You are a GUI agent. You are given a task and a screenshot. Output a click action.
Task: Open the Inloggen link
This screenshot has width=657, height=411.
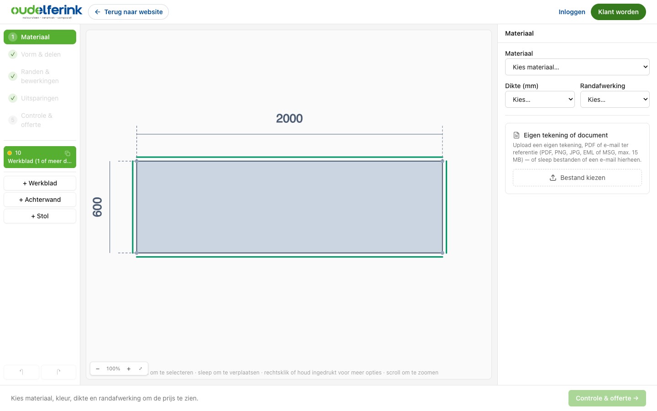point(572,12)
